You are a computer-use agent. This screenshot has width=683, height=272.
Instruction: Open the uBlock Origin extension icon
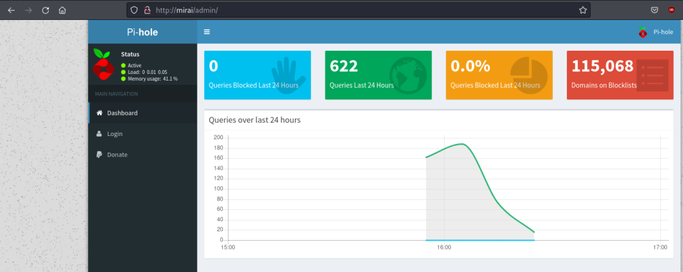point(672,10)
